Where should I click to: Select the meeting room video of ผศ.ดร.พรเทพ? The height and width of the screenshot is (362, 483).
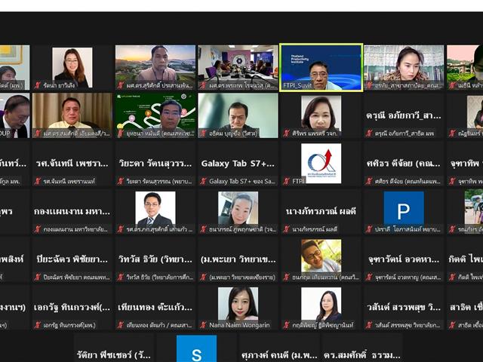(x=238, y=67)
